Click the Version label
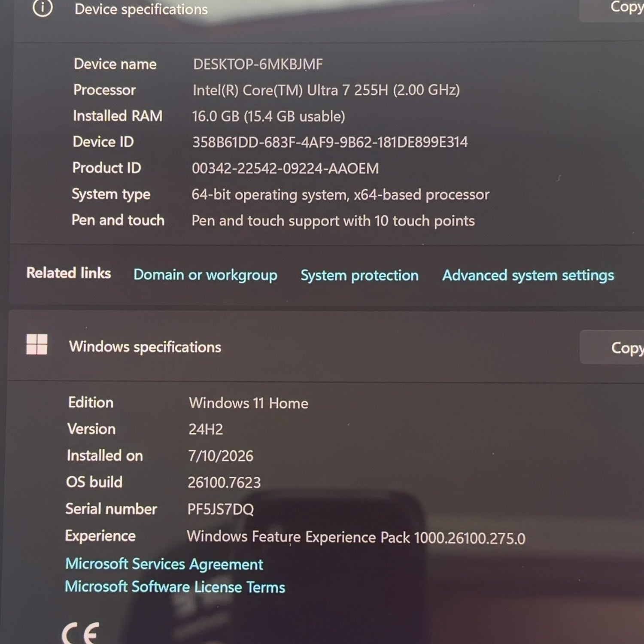 [x=91, y=429]
